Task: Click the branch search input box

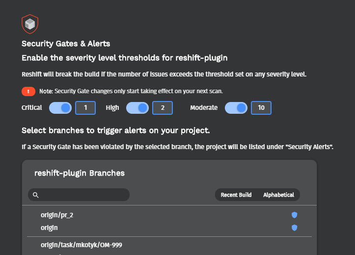Action: [x=79, y=195]
